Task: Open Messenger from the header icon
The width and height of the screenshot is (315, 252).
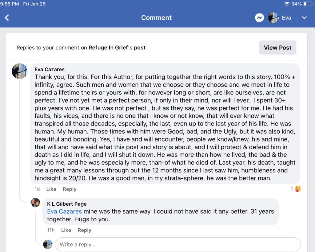Action: point(259,18)
